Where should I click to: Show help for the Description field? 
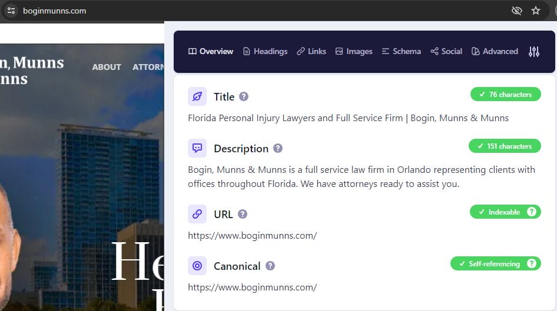pyautogui.click(x=278, y=148)
